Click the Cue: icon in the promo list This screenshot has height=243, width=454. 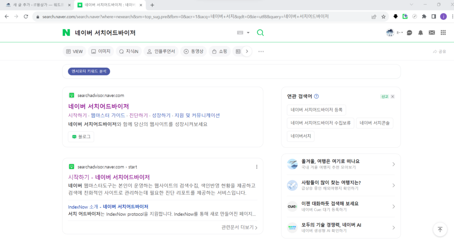(x=292, y=206)
